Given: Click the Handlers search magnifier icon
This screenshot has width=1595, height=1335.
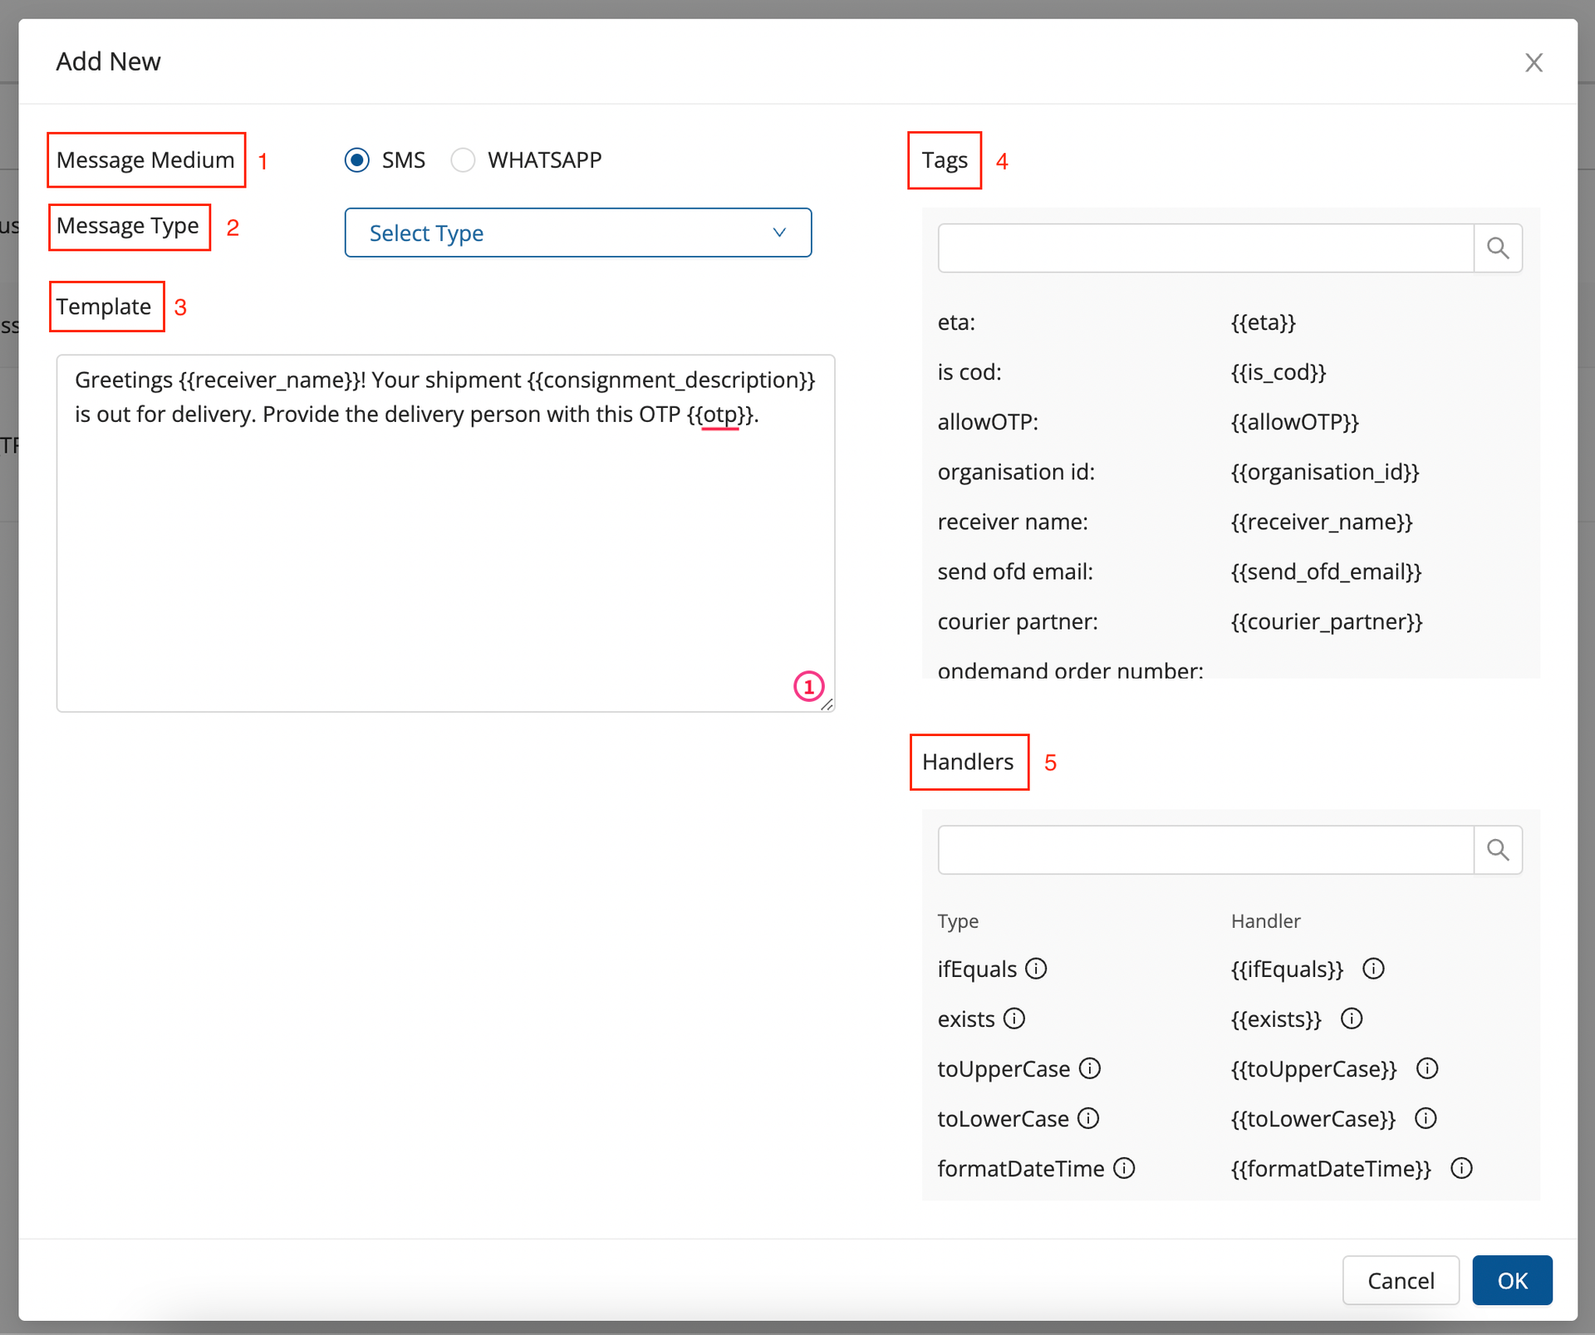Looking at the screenshot, I should coord(1497,849).
